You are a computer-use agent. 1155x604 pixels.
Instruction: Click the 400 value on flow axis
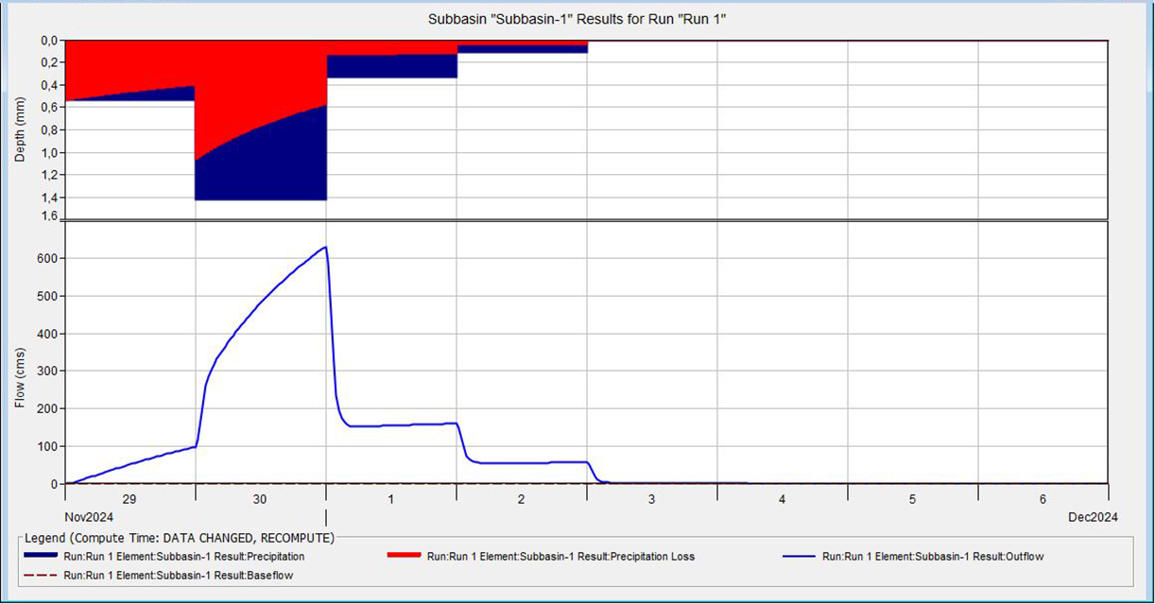(x=49, y=334)
